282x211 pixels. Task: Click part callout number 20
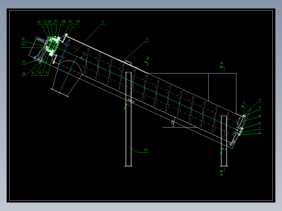point(63,21)
